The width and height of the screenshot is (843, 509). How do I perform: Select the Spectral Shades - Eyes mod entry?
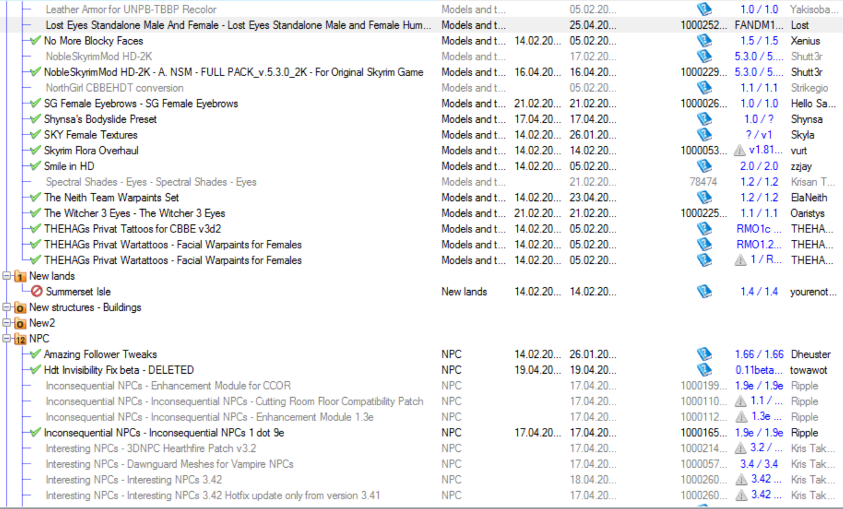tap(151, 182)
